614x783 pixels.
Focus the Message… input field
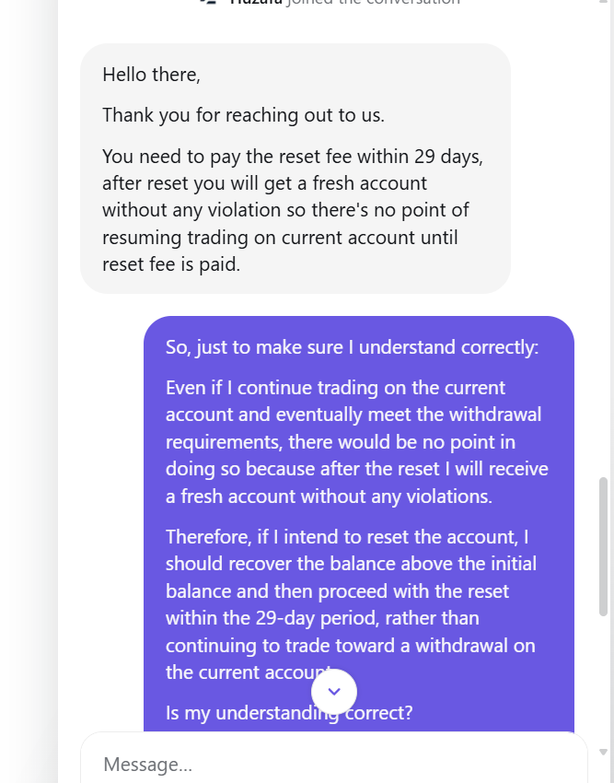coord(334,764)
